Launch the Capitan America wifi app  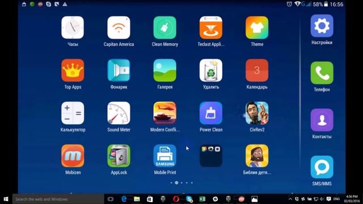coord(119,28)
